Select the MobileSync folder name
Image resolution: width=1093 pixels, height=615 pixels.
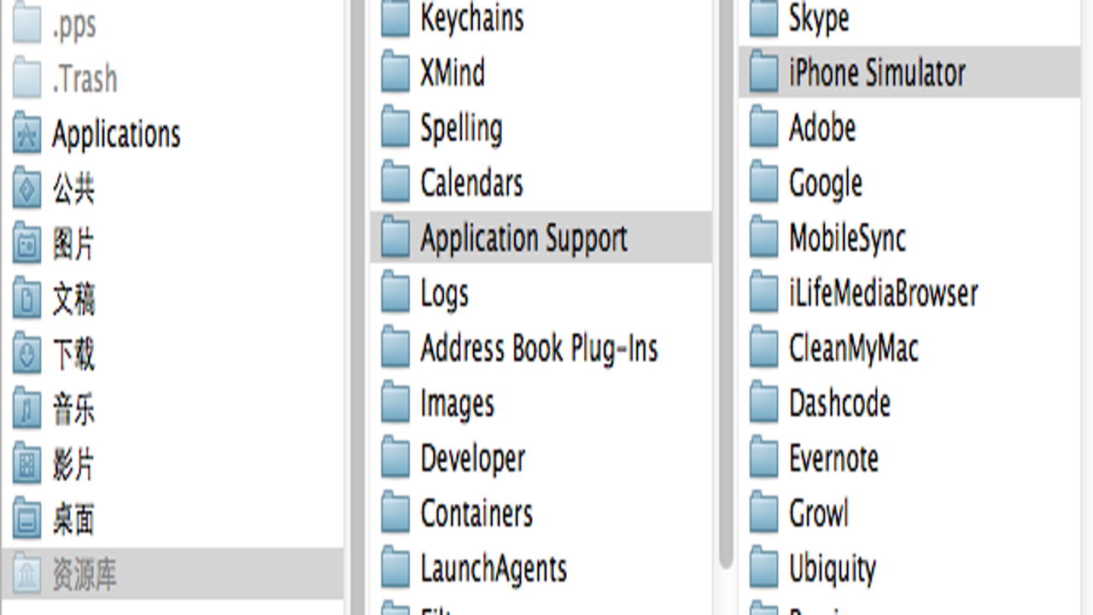pos(847,238)
